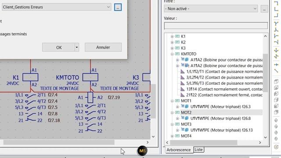Expand the MOT4 tree node
Viewport: 281px width, 158px height.
tap(172, 136)
